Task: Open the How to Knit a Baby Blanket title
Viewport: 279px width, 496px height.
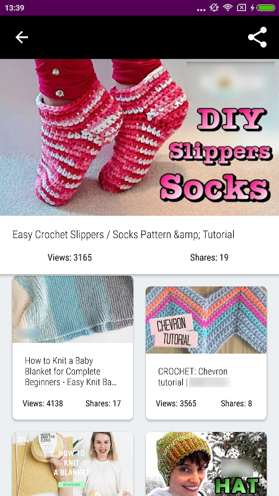Action: tap(71, 371)
